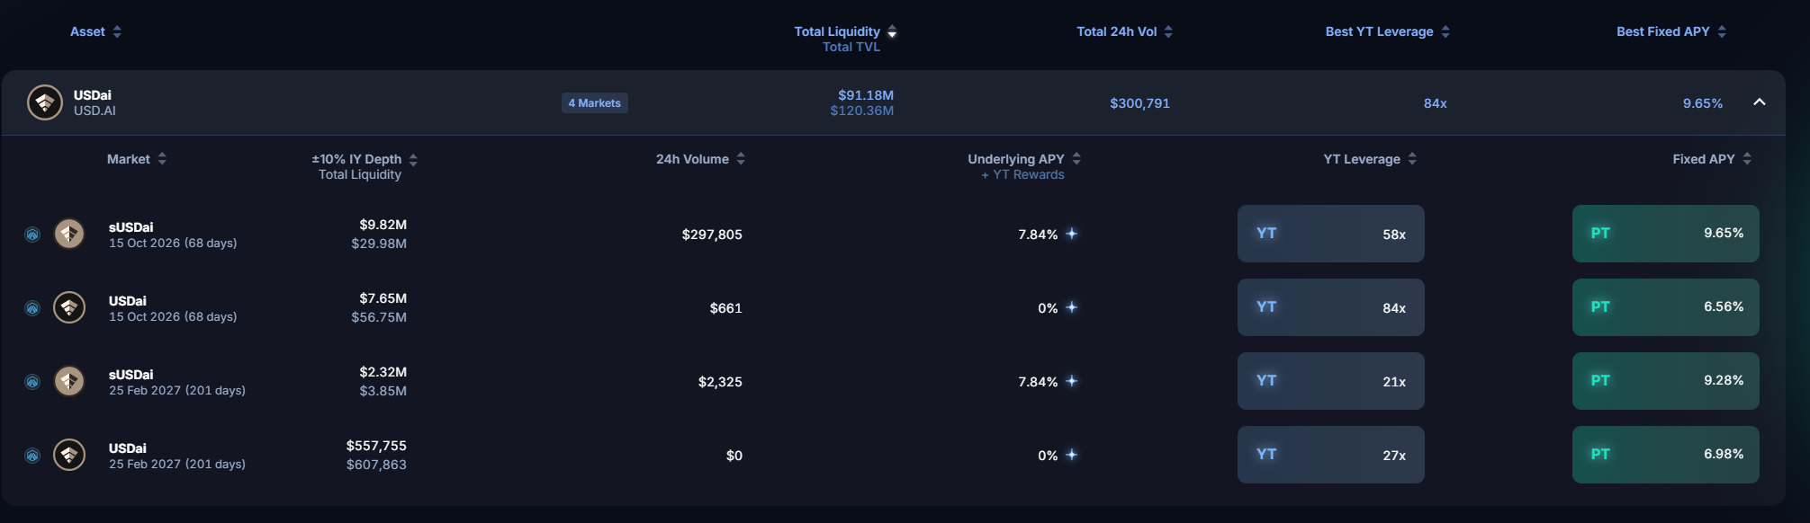
Task: Click sparkle icon beside sUSDai Oct 7.84% APY
Action: click(x=1071, y=234)
